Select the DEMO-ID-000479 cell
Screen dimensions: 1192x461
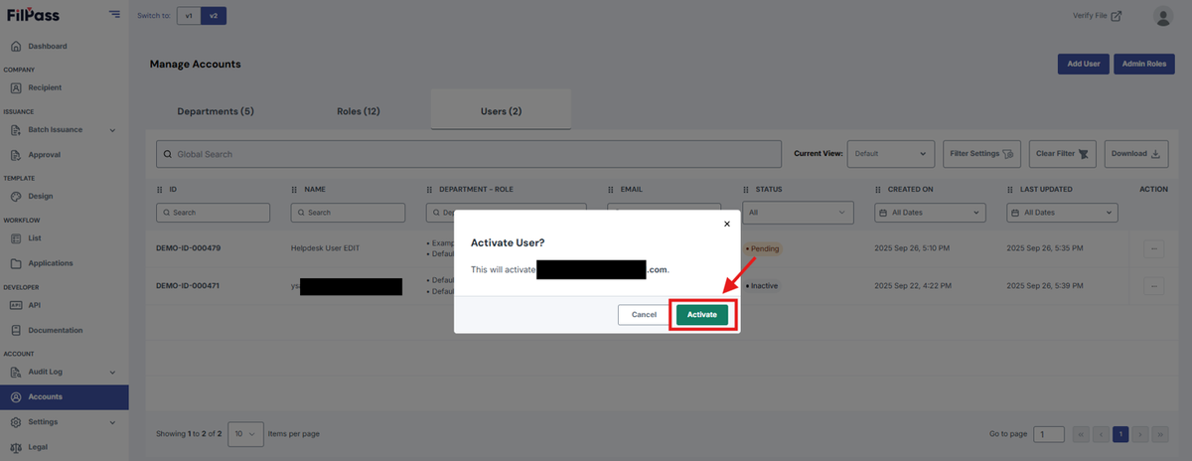188,247
